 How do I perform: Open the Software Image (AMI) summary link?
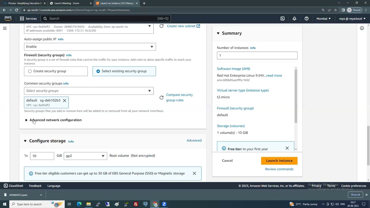coord(234,69)
